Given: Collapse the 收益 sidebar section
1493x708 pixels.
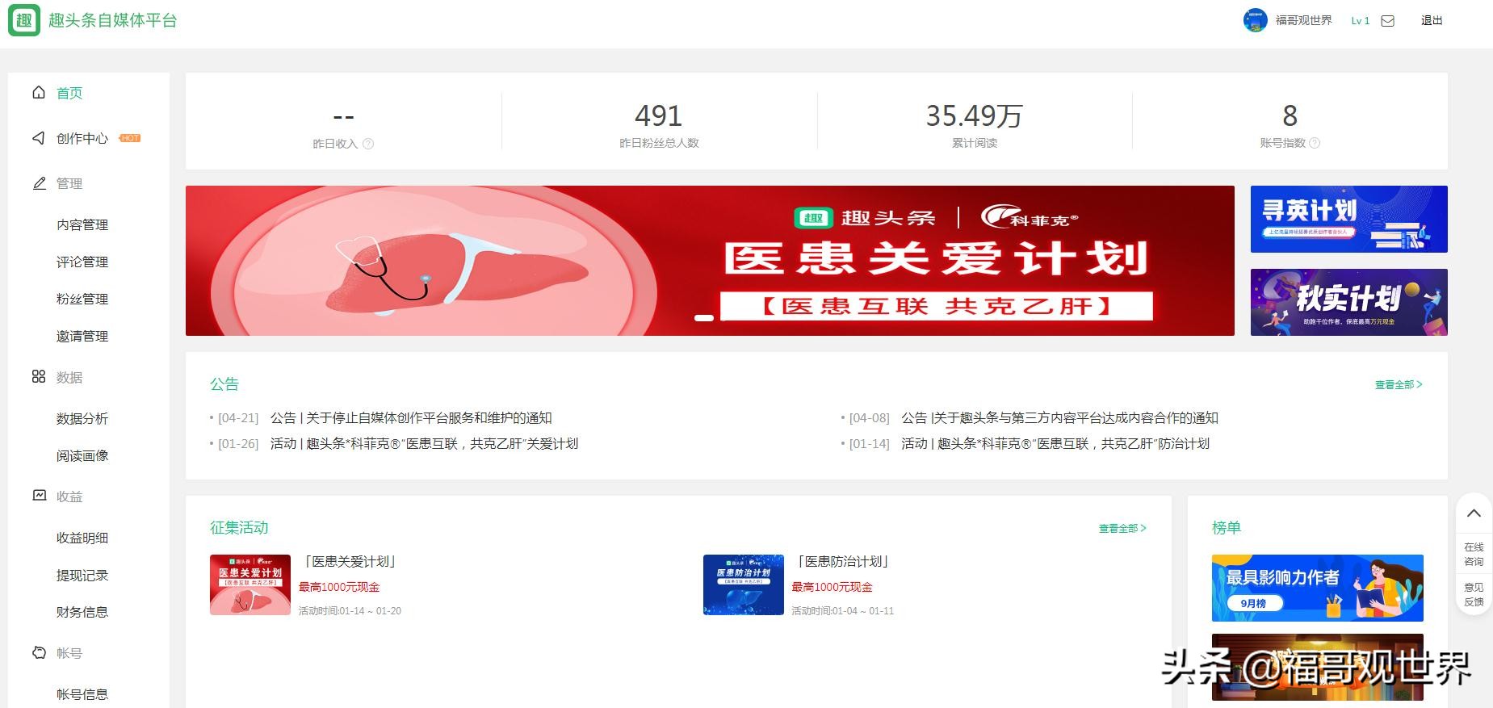Looking at the screenshot, I should pos(69,496).
